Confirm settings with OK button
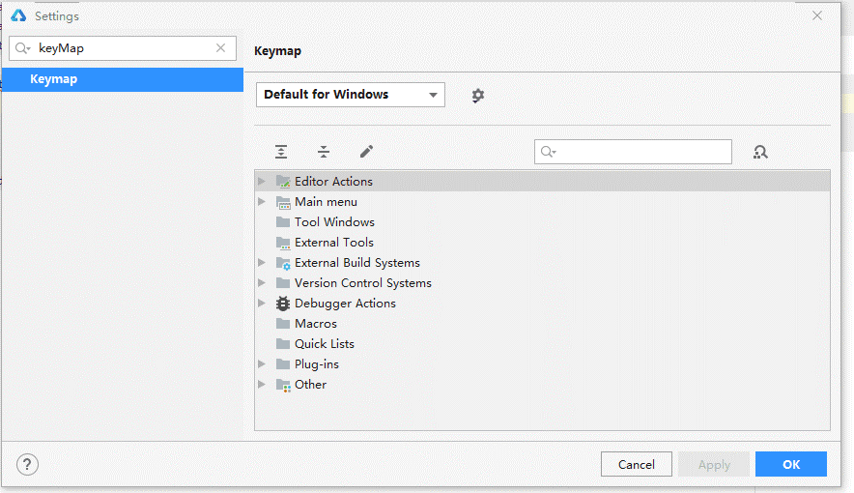 791,464
